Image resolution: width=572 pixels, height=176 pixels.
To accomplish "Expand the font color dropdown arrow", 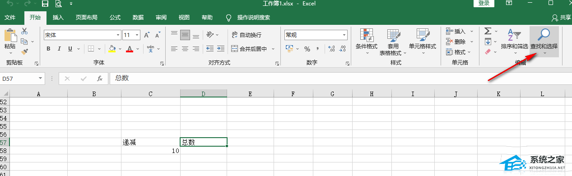I will click(x=138, y=49).
